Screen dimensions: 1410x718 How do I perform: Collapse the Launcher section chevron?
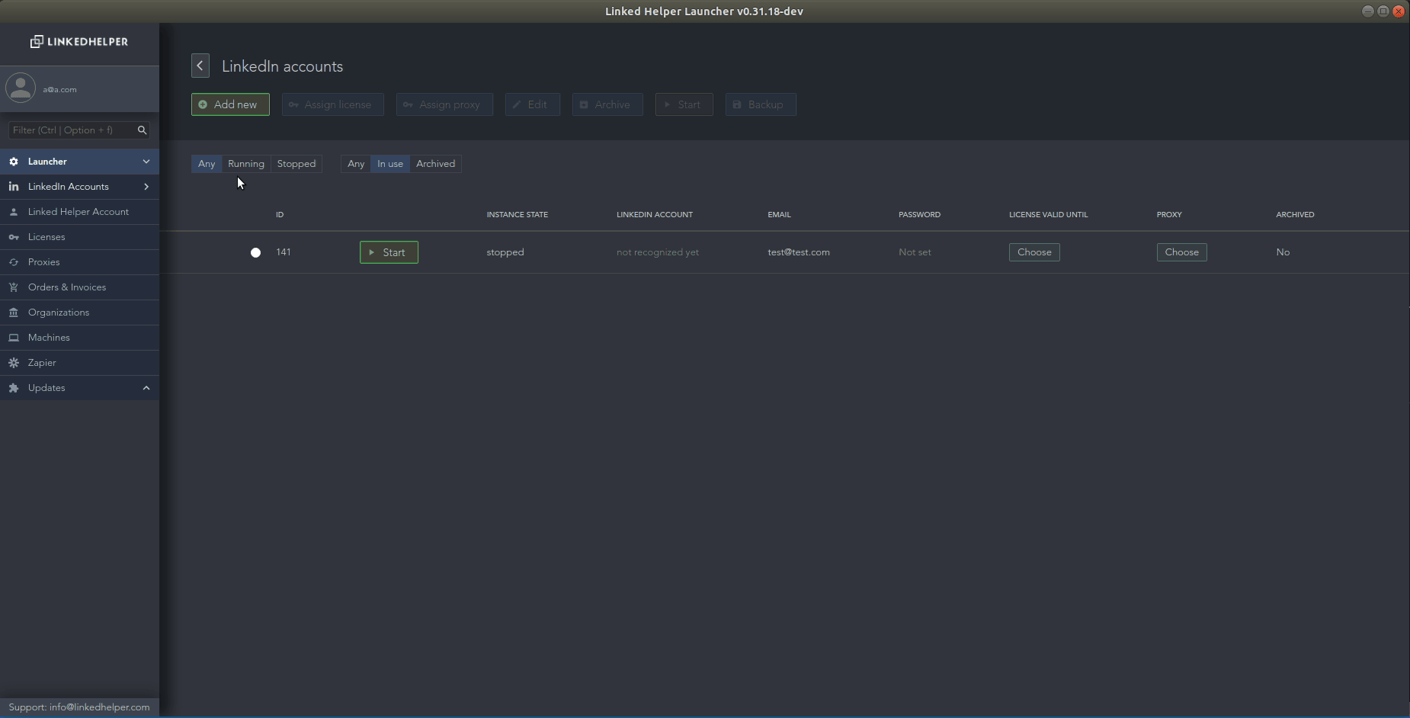point(146,162)
